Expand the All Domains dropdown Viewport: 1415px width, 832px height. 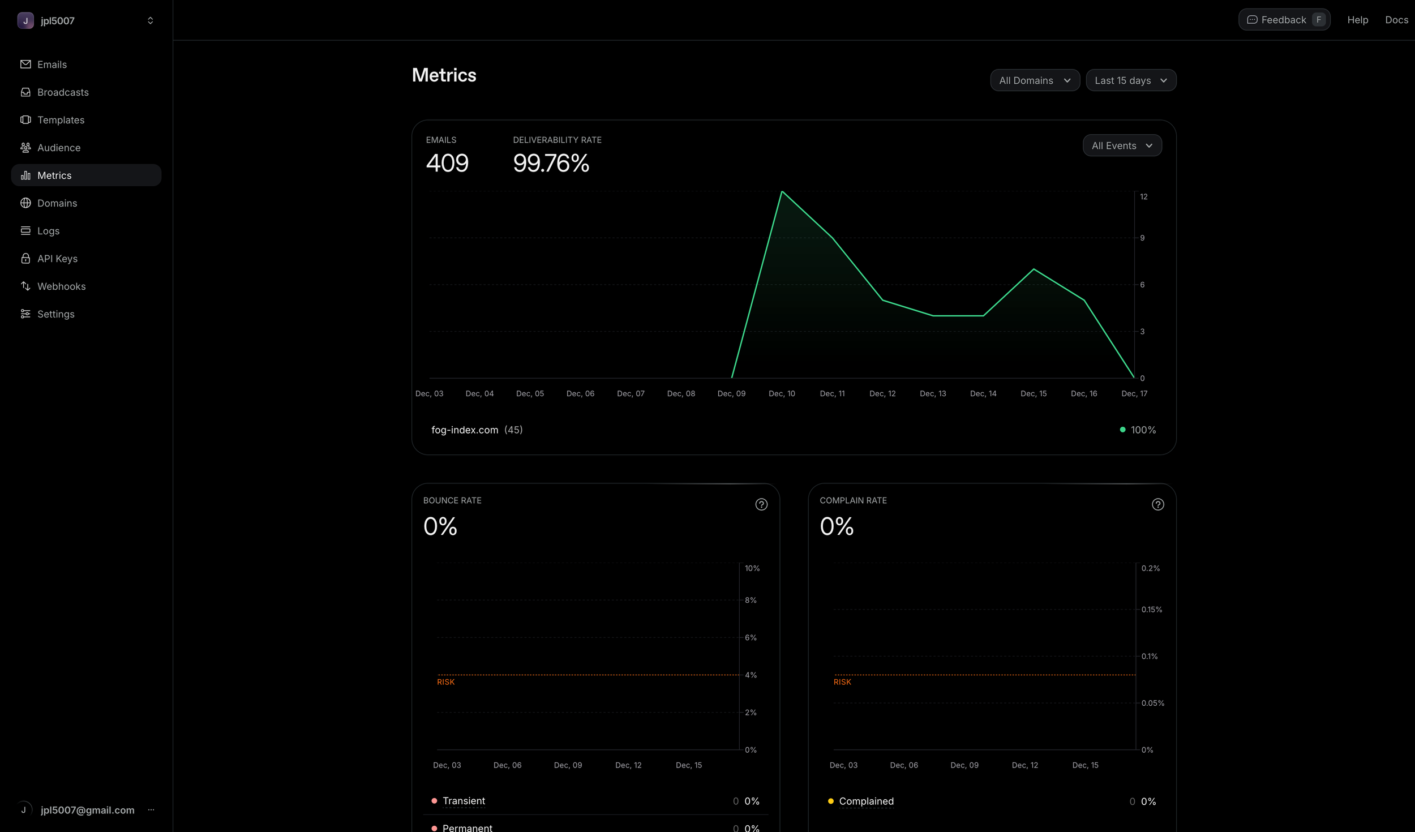[x=1035, y=80]
